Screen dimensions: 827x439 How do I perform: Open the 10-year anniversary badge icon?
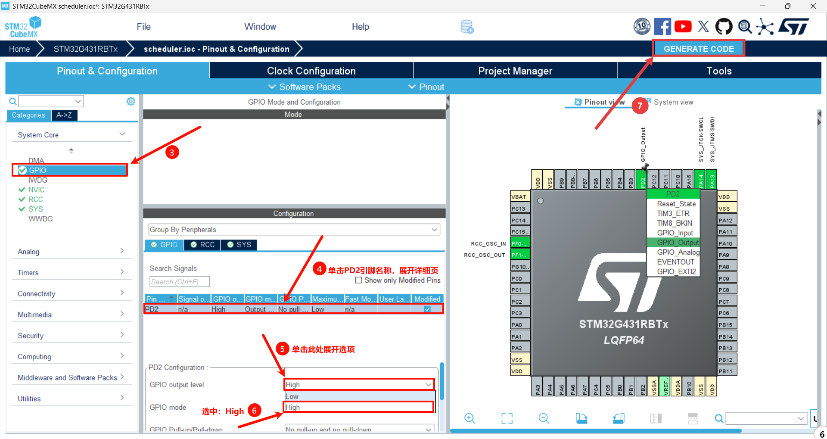tap(642, 27)
